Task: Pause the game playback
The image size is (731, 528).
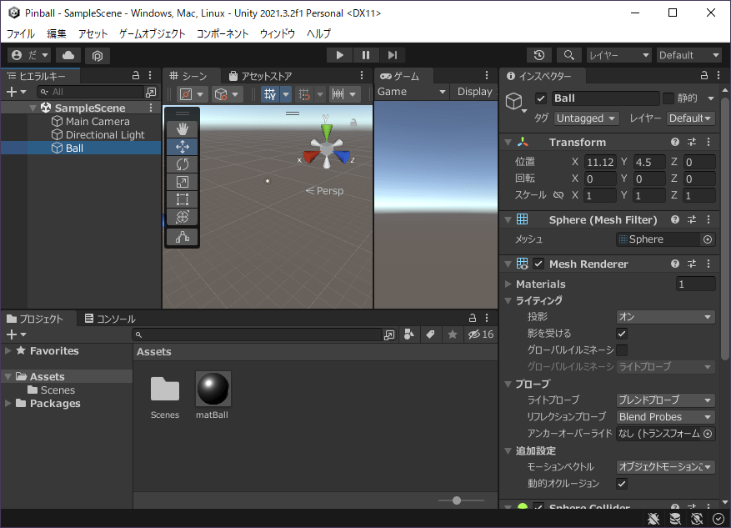Action: pos(366,56)
